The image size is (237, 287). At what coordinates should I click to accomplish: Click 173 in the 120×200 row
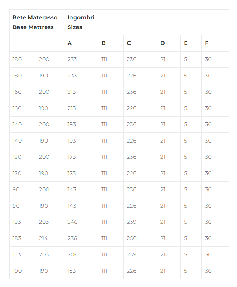click(x=72, y=157)
